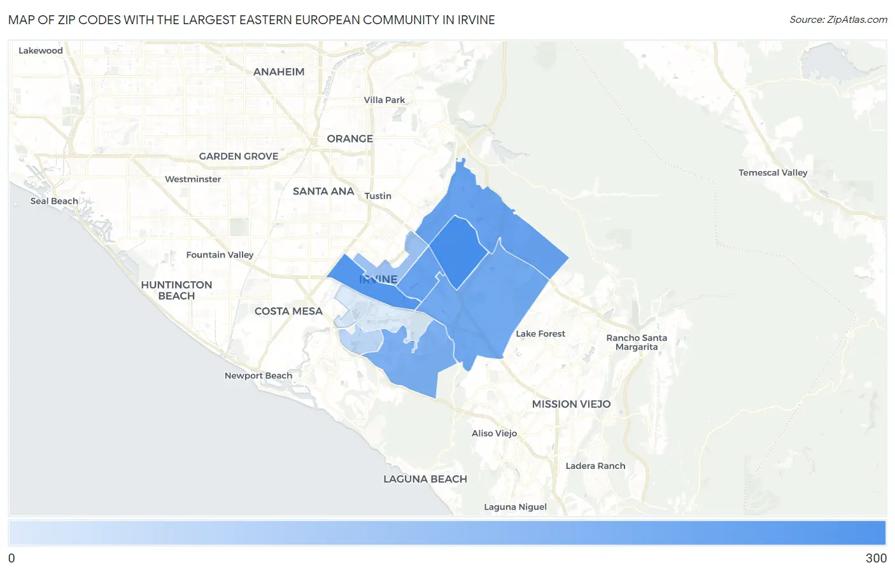Click the Rancho Santa Margarita label

click(637, 342)
